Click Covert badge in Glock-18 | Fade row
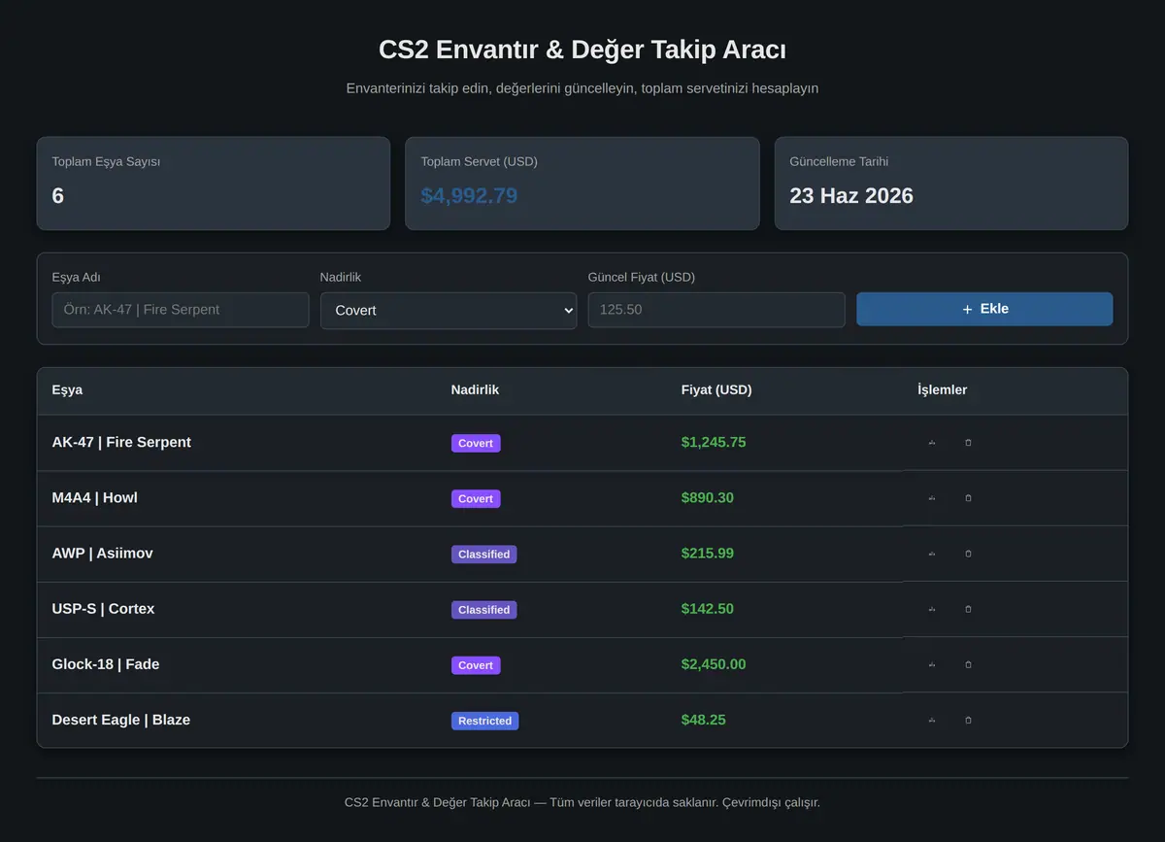This screenshot has height=842, width=1165. pos(476,664)
